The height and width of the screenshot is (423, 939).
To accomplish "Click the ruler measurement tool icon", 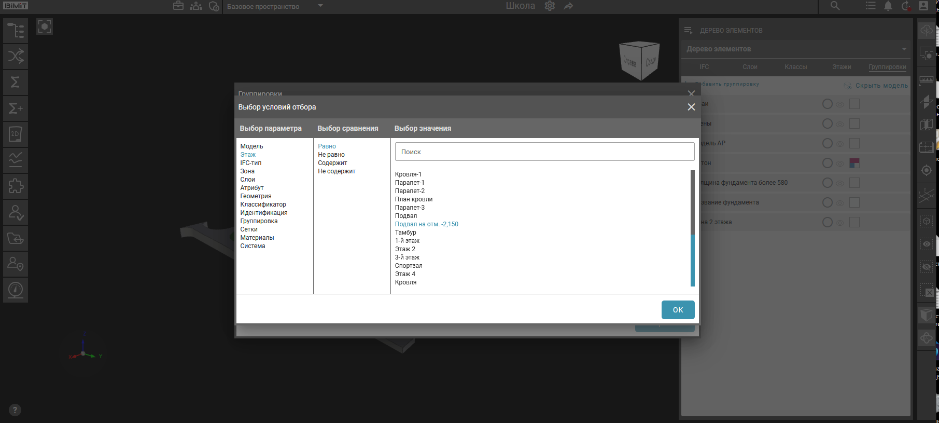I will (926, 80).
